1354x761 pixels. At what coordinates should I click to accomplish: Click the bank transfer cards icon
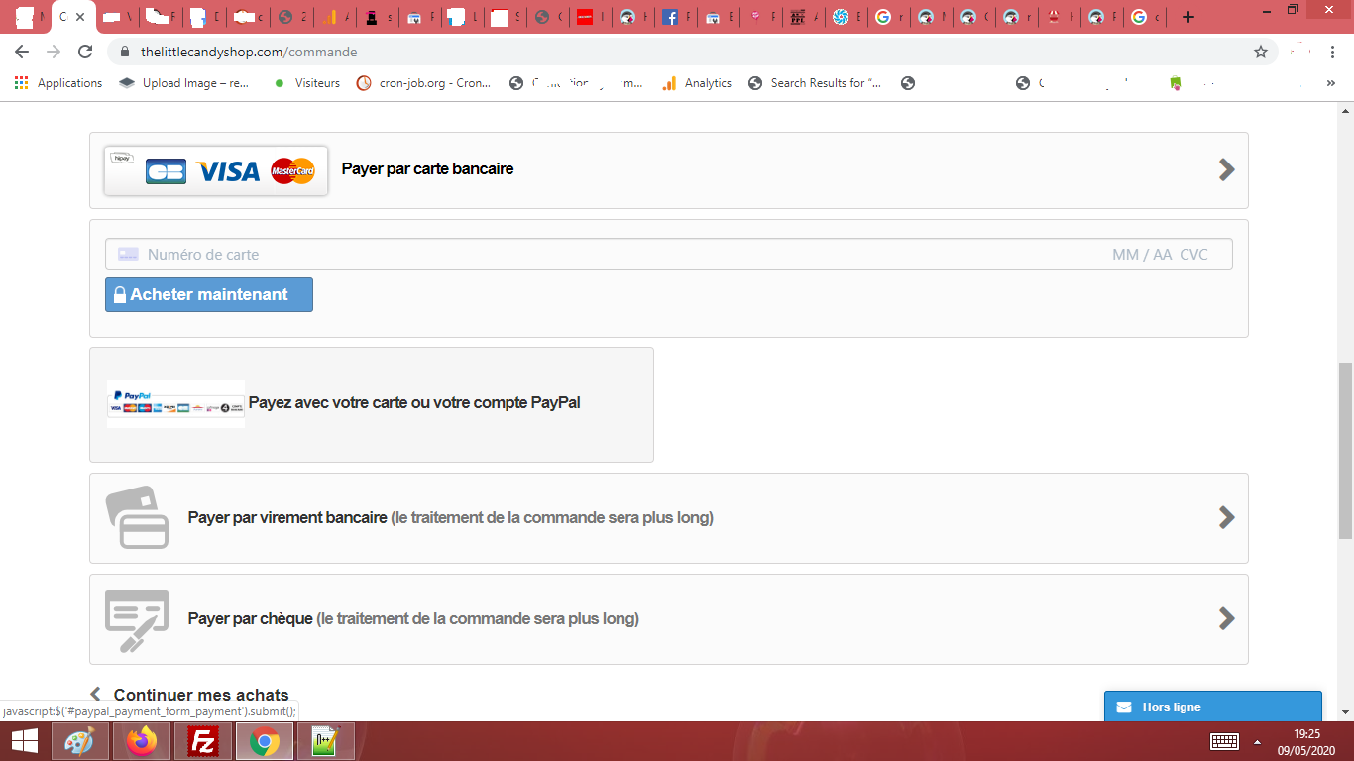(x=137, y=517)
